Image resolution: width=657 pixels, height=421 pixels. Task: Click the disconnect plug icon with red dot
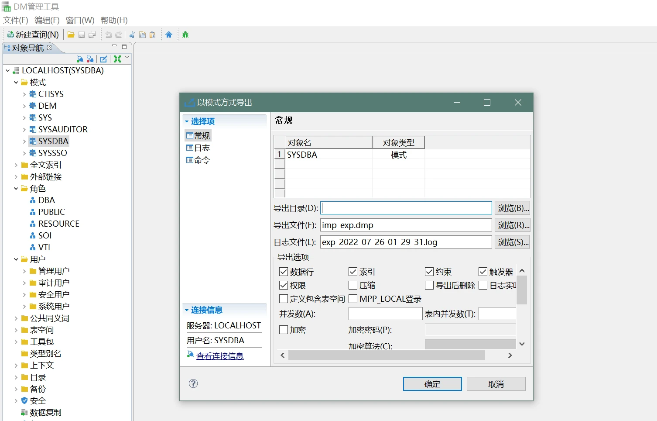[90, 59]
